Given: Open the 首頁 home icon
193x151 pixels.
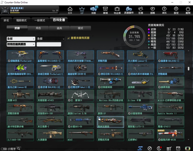Looking at the screenshot, I should tap(70, 10).
